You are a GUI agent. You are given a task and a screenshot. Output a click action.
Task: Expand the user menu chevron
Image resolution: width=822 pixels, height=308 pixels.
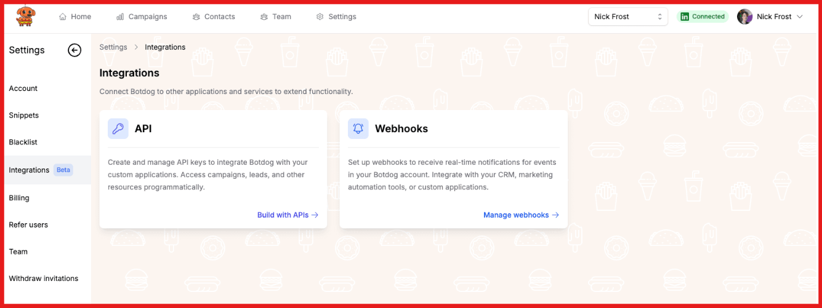coord(800,17)
